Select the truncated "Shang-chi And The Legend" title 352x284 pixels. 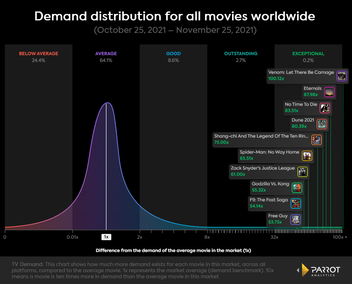(x=261, y=136)
